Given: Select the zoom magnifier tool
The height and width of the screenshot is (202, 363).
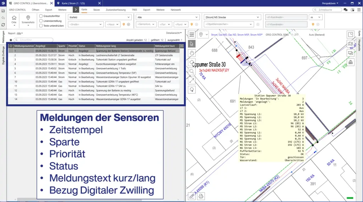Looking at the screenshot, I should click(x=192, y=71).
